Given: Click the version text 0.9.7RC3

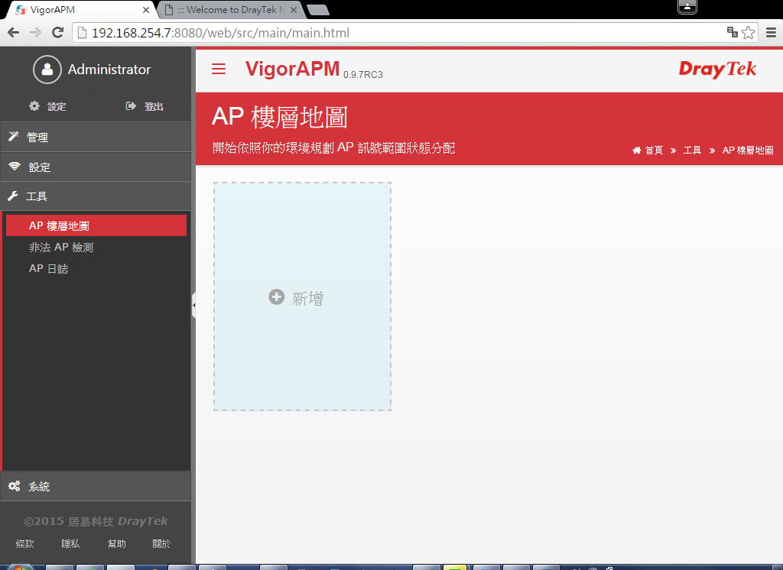Looking at the screenshot, I should pos(363,74).
